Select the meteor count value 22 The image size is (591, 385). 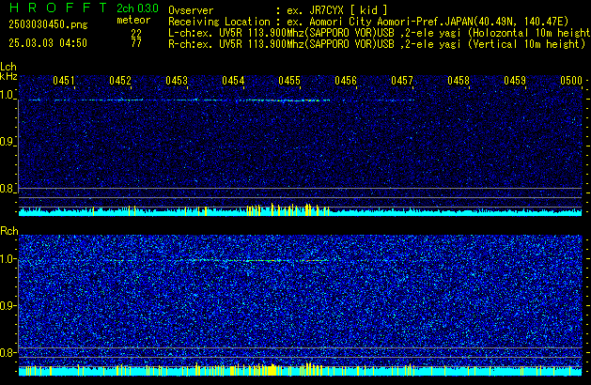coord(136,33)
